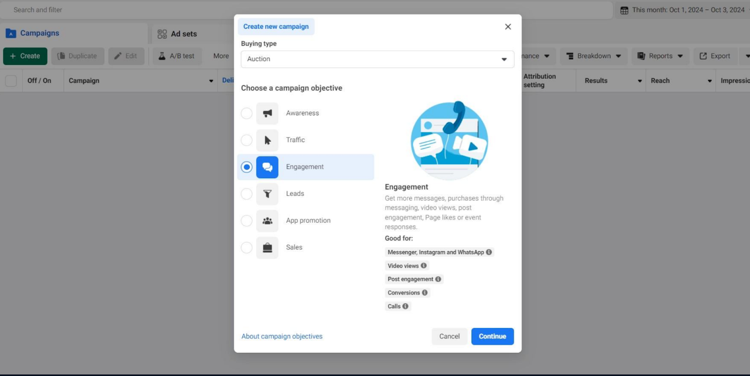Click the green Create button
Viewport: 750px width, 376px height.
coord(25,56)
